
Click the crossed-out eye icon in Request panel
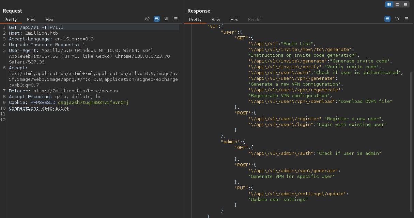click(147, 19)
